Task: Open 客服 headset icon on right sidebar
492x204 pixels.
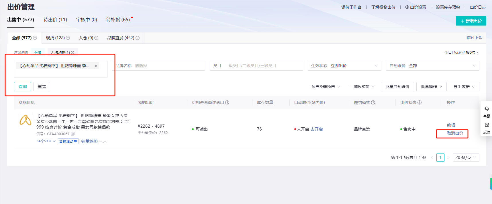Action: 487,109
